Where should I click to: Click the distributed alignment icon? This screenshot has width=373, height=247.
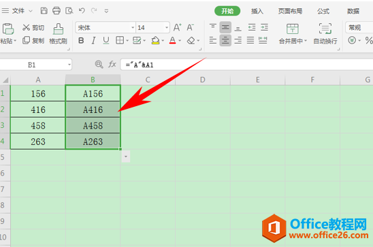(263, 40)
